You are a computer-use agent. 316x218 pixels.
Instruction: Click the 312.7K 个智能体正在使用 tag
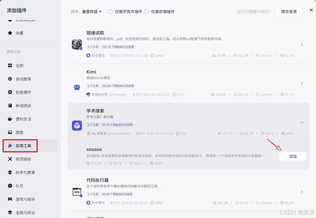point(118,47)
